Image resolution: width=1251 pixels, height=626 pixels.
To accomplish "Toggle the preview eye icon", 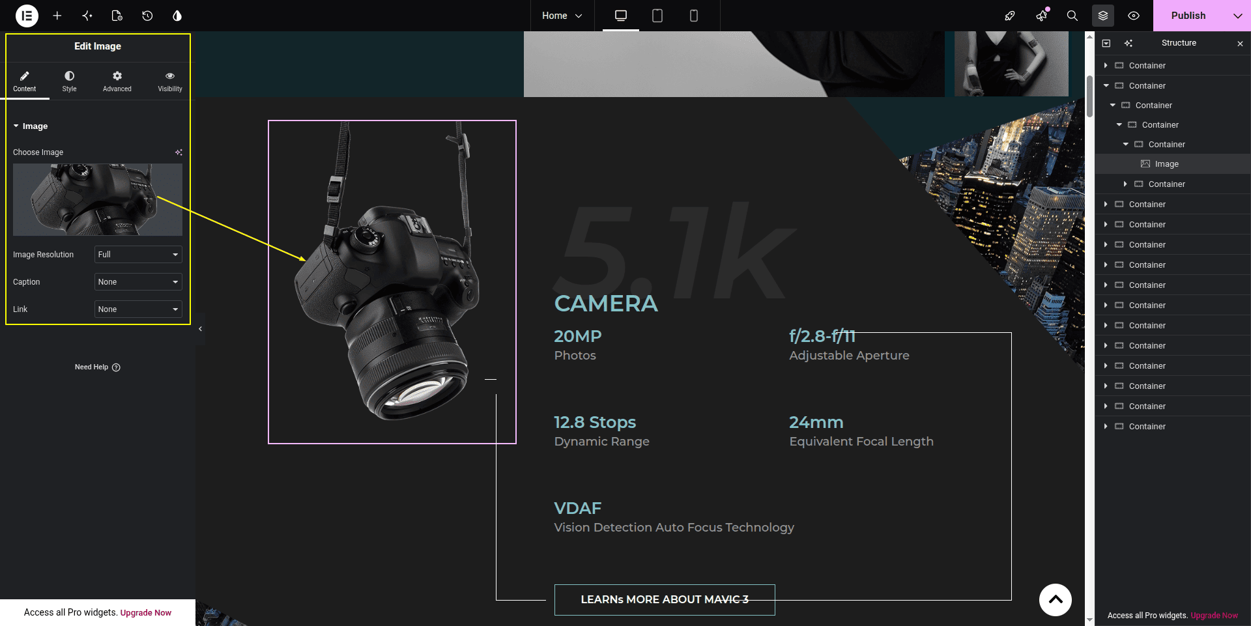I will 1134,16.
